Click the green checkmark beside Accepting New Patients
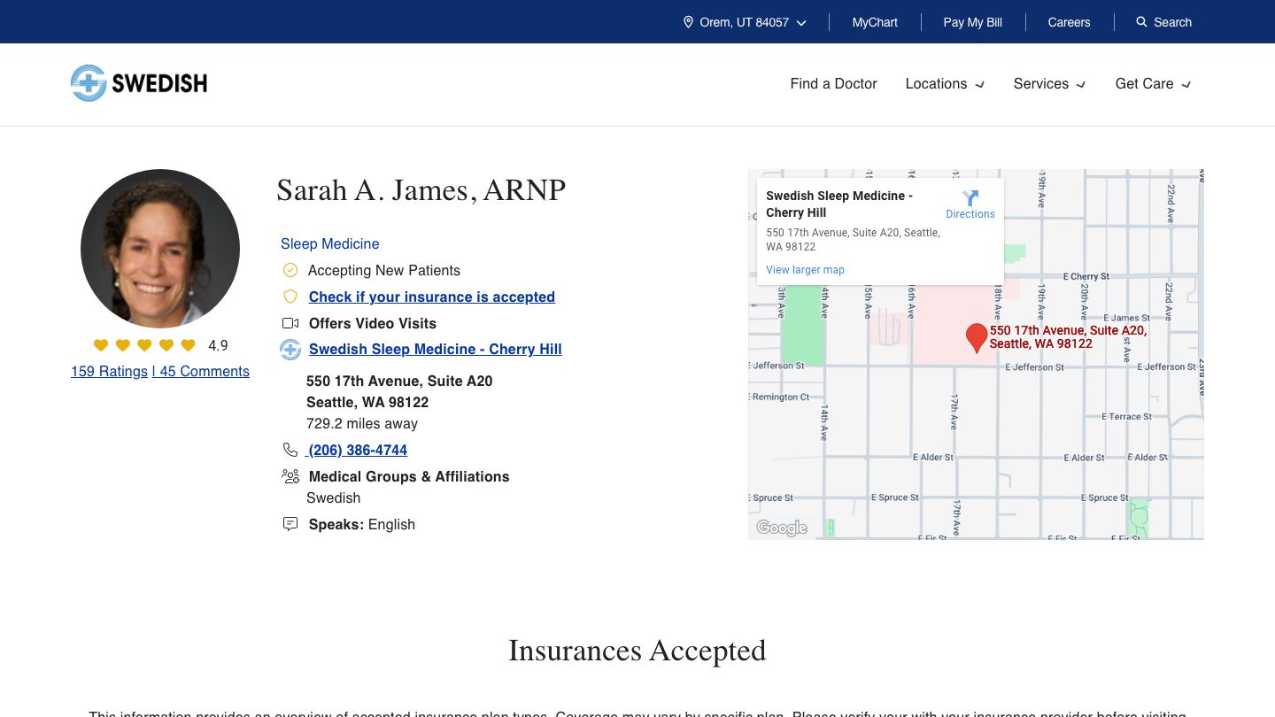Viewport: 1275px width, 717px height. coord(290,270)
